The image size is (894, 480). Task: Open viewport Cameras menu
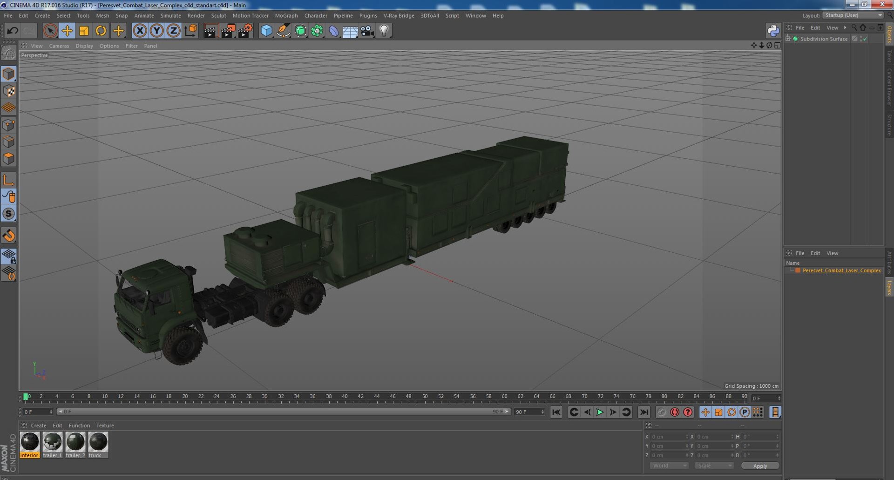pos(59,46)
